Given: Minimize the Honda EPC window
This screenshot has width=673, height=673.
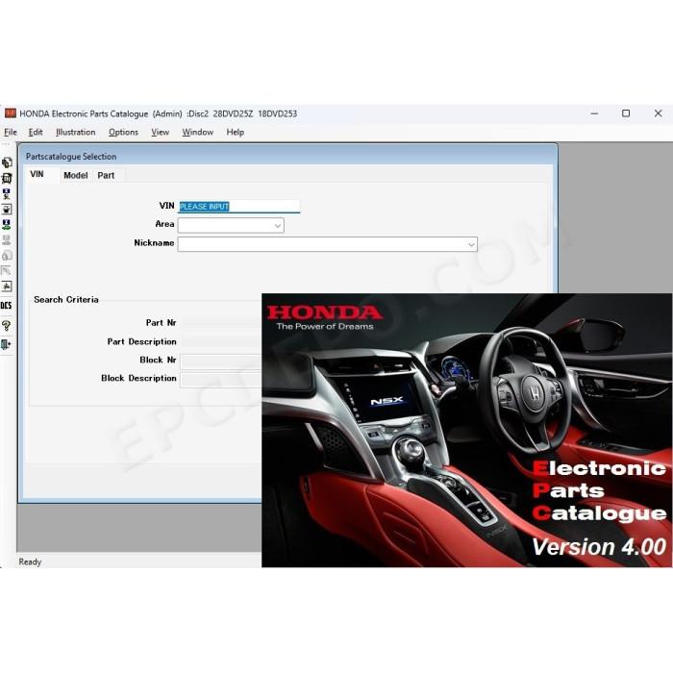Looking at the screenshot, I should click(x=594, y=113).
